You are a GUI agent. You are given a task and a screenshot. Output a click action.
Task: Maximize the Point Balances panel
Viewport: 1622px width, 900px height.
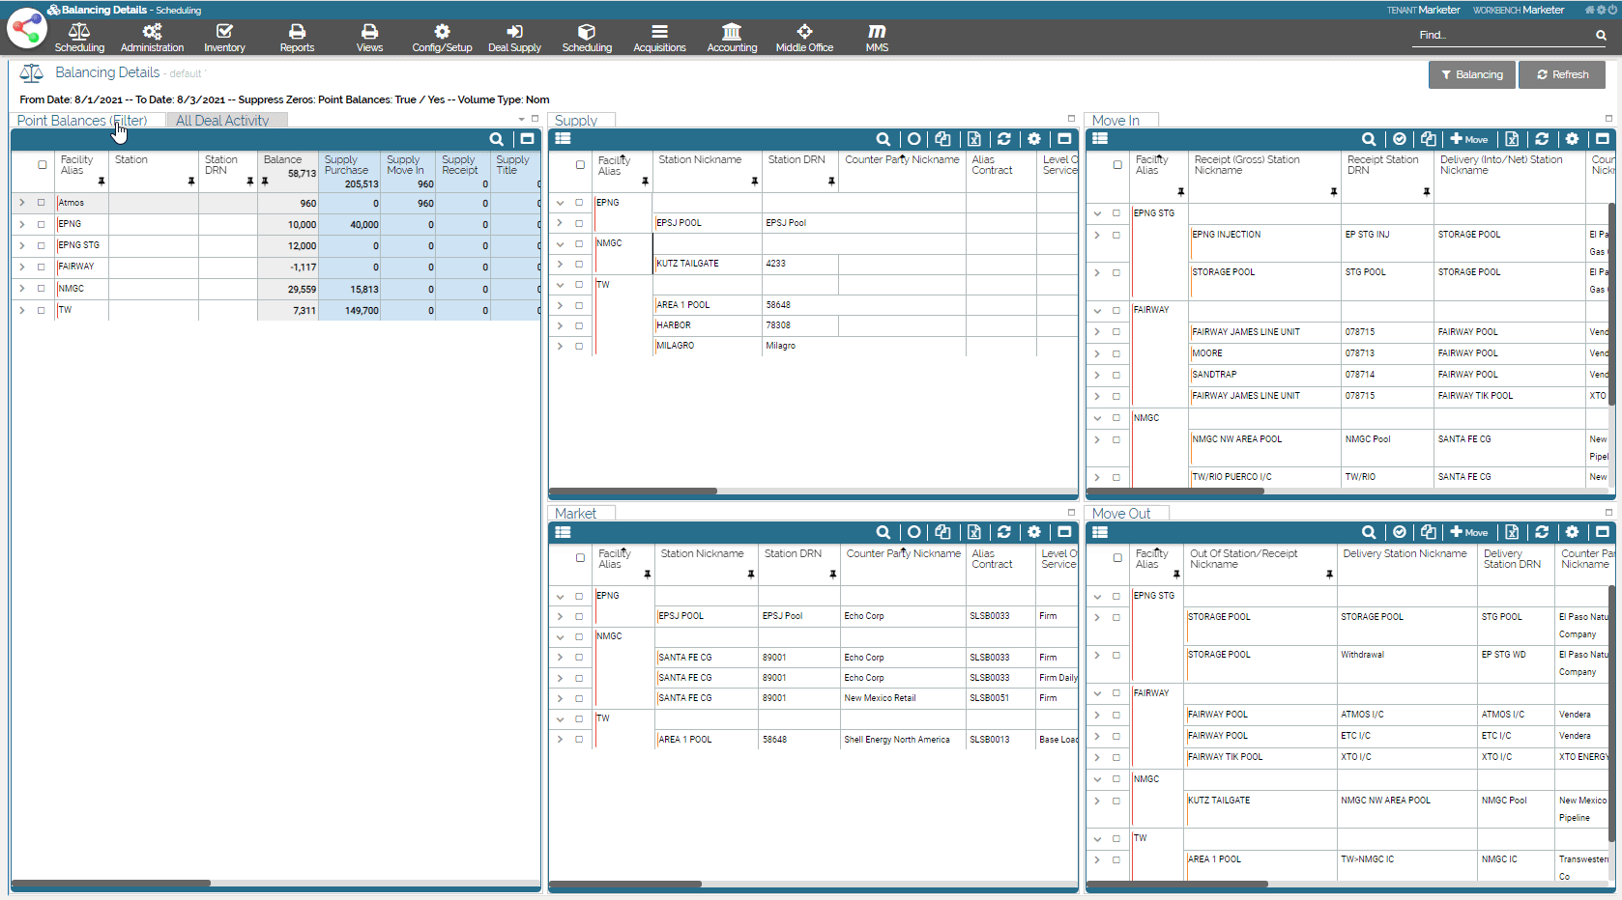[x=527, y=139]
